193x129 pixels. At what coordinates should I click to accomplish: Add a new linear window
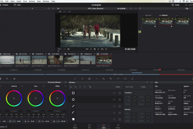pyautogui.click(x=71, y=87)
